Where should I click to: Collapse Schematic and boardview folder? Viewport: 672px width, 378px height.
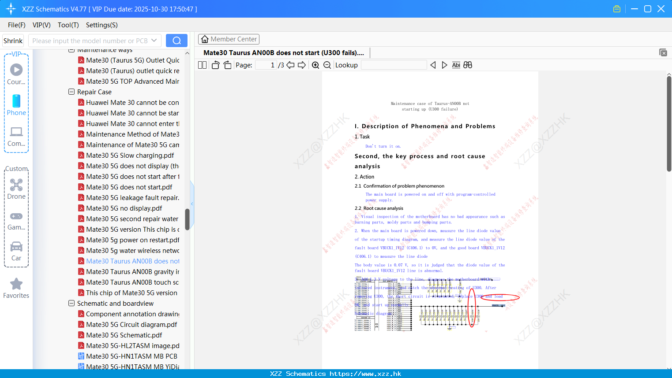coord(71,304)
